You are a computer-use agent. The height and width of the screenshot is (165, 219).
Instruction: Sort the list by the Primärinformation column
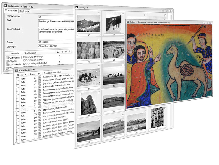(x=52, y=73)
